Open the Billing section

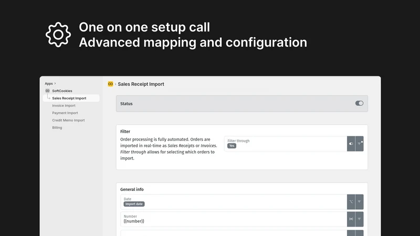(57, 127)
